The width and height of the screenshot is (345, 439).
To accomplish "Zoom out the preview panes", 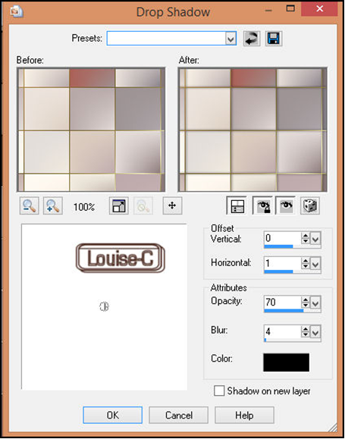I will pyautogui.click(x=29, y=205).
